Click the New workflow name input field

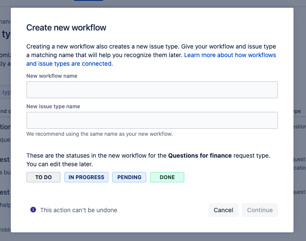(152, 90)
